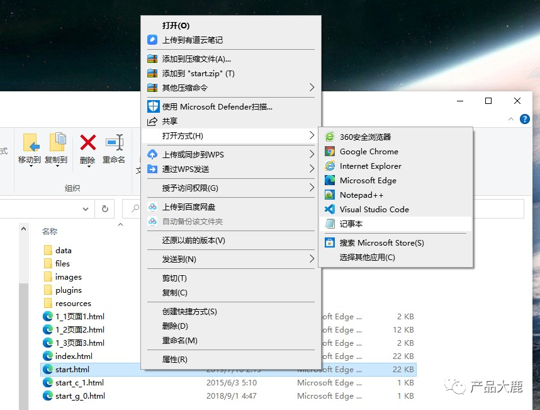Click the 其他压缩命令 archive icon
The width and height of the screenshot is (540, 410).
click(x=152, y=88)
